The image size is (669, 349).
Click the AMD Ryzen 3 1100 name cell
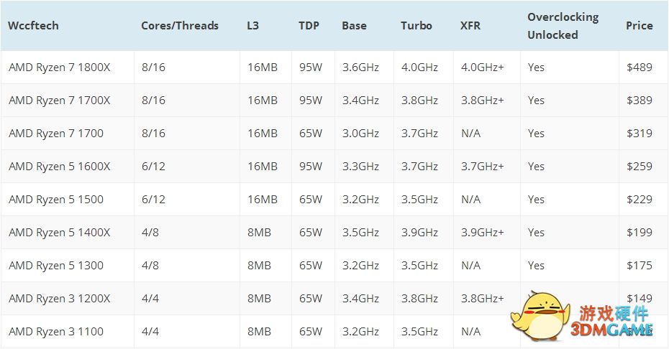[56, 332]
